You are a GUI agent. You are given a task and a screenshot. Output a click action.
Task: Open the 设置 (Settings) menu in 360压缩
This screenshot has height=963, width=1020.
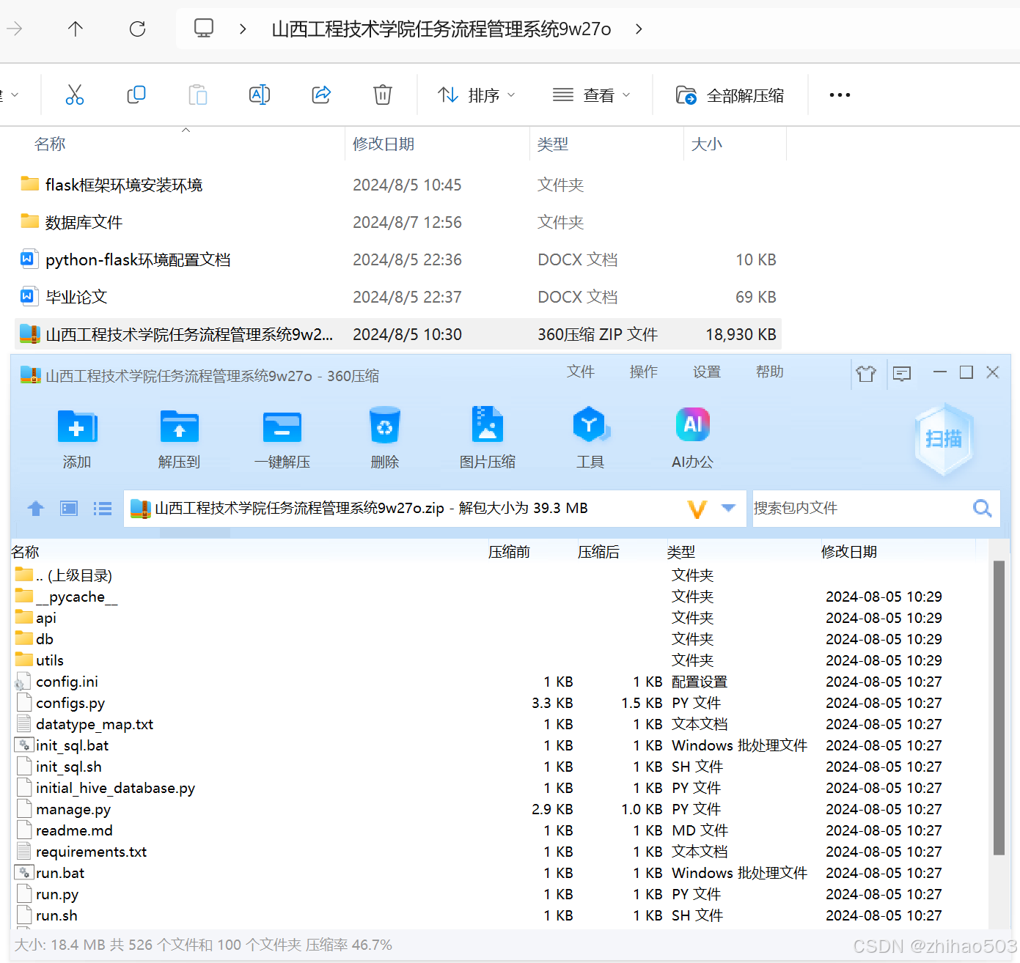coord(707,372)
